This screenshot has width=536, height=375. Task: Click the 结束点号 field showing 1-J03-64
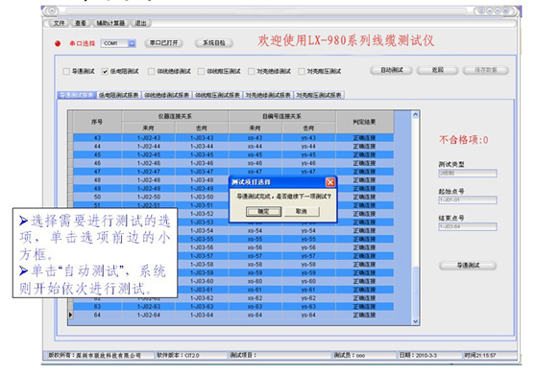point(468,227)
